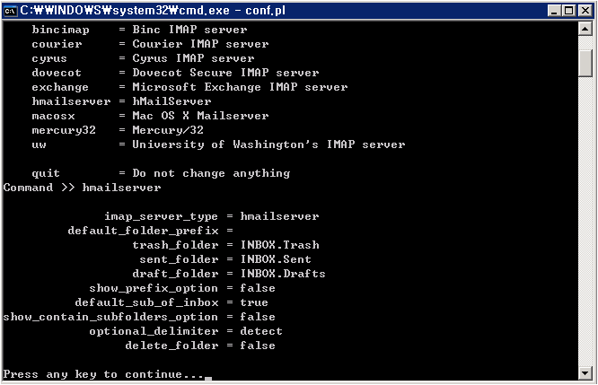Image resolution: width=598 pixels, height=385 pixels.
Task: Click the 'quit' option text
Action: [46, 174]
